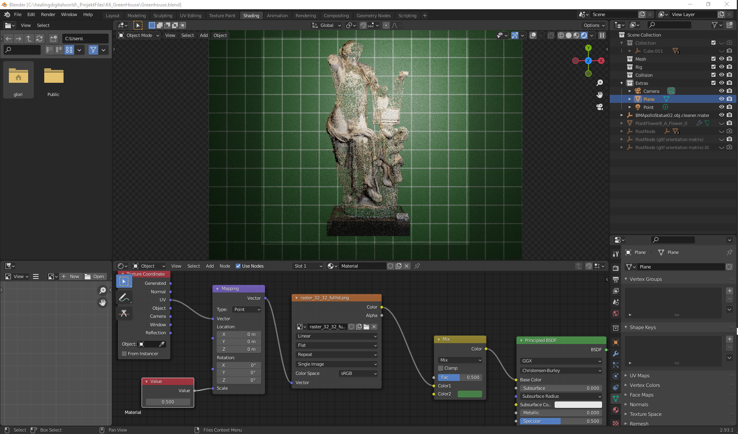Click the green Color2 swatch in Mix node
Image resolution: width=738 pixels, height=434 pixels.
point(469,394)
